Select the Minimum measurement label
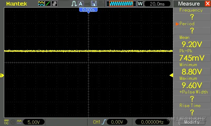 click(x=188, y=65)
